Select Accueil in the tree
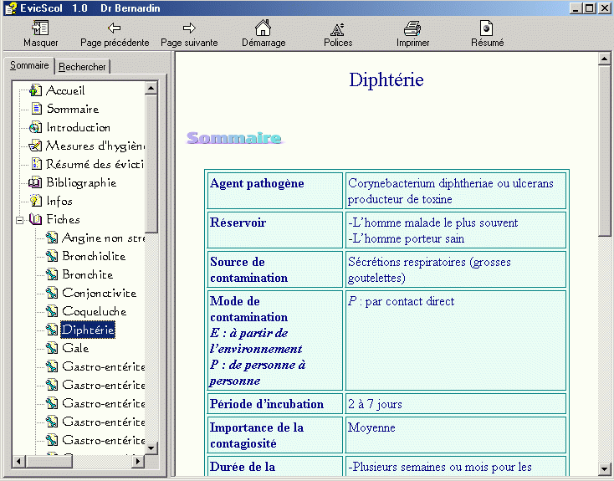The image size is (614, 481). pos(65,90)
